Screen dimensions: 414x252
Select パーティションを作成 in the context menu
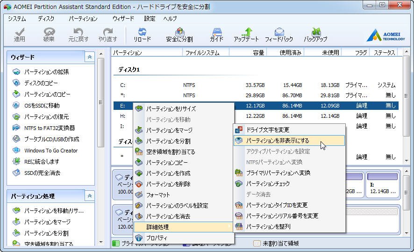pos(184,173)
